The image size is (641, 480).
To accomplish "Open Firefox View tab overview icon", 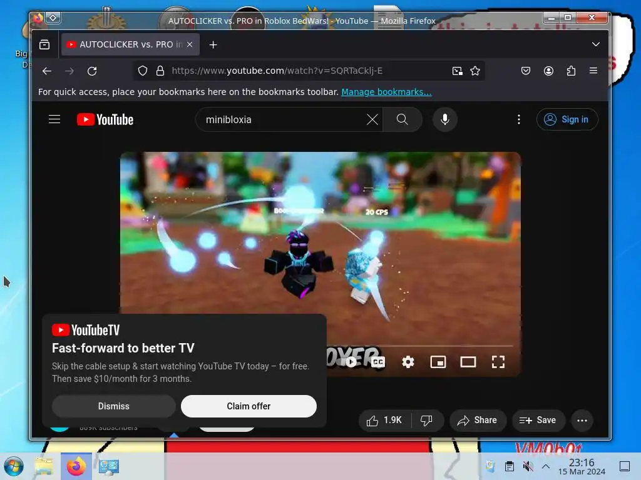I will coord(44,44).
